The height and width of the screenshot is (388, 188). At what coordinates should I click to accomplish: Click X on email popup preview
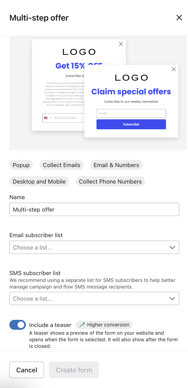(x=174, y=69)
